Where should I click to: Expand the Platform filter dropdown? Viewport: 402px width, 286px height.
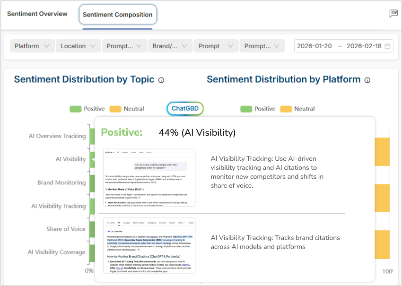pyautogui.click(x=32, y=46)
